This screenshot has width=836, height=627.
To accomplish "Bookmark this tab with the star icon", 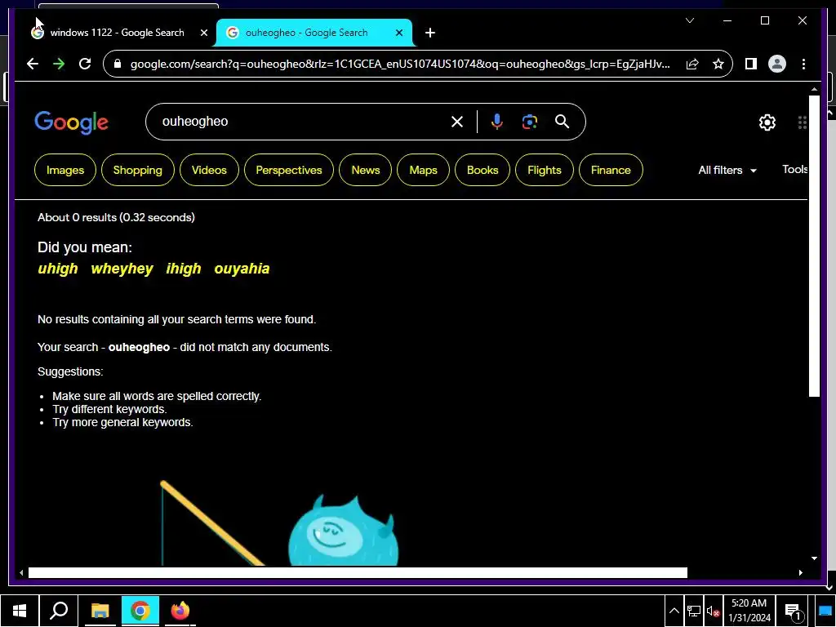I will click(x=718, y=64).
